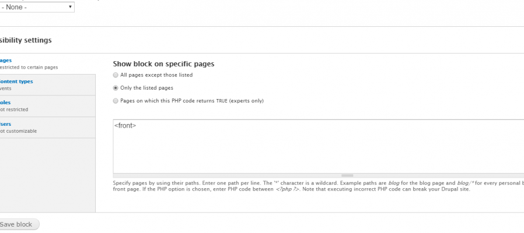The width and height of the screenshot is (524, 233).
Task: Choose 'Only the listed pages' radio option
Action: (x=116, y=88)
